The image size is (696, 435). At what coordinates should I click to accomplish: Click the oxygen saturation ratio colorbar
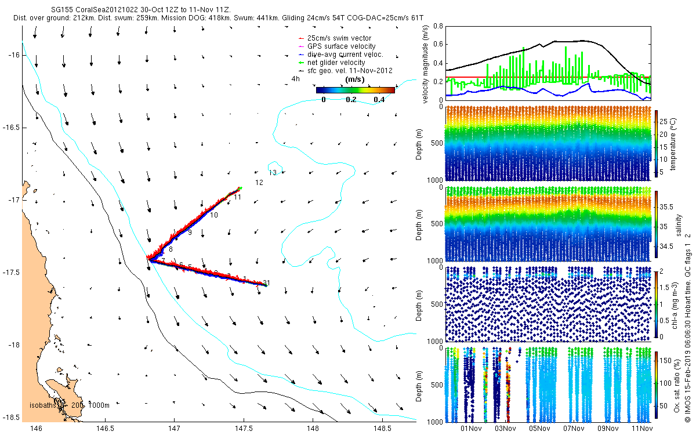(x=657, y=384)
